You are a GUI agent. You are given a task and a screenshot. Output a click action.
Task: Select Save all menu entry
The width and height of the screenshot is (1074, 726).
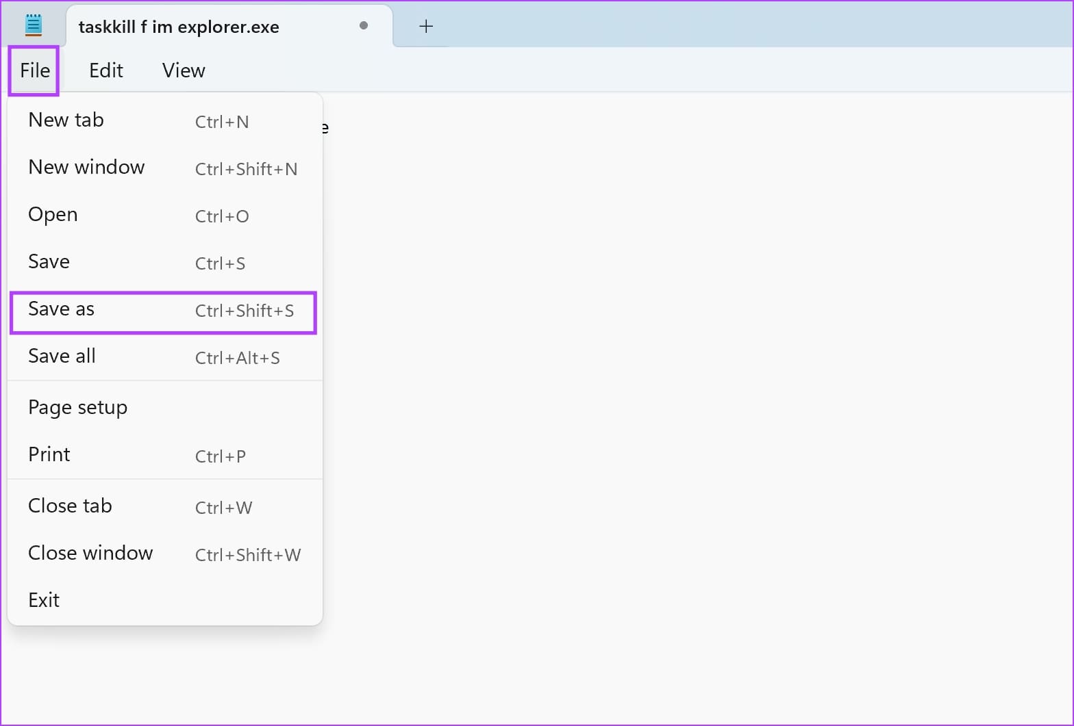click(164, 356)
